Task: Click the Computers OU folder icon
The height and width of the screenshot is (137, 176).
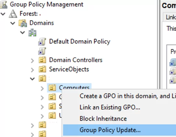Action: click(x=52, y=87)
